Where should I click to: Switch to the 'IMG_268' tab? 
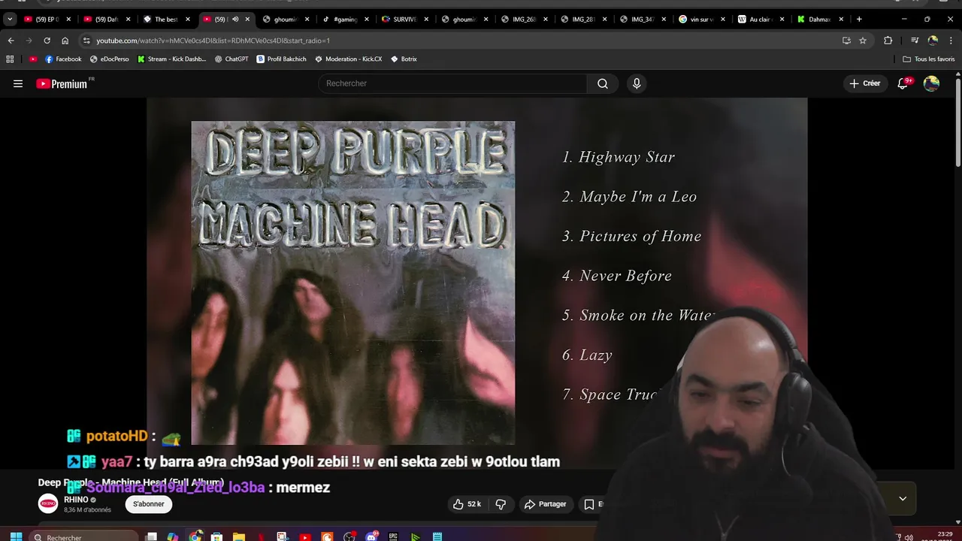[x=522, y=20]
